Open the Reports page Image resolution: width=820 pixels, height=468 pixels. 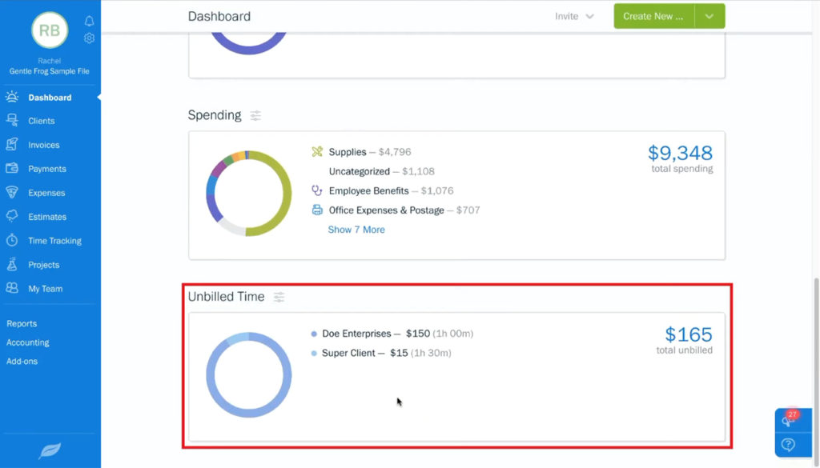22,323
